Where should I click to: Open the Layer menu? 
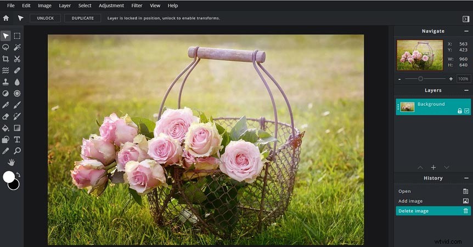click(x=65, y=5)
